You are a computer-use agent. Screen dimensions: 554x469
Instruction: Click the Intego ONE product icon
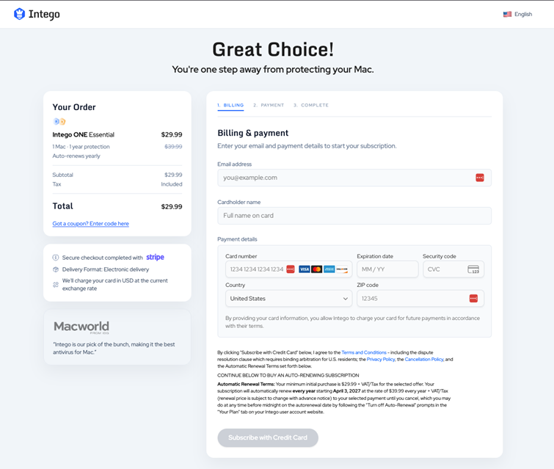pos(59,122)
